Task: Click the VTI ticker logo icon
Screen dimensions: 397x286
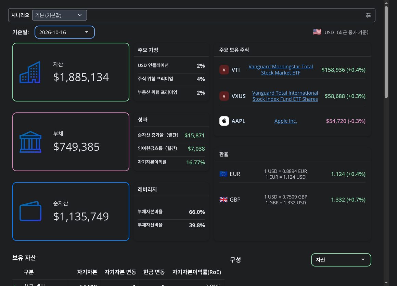Action: tap(224, 70)
